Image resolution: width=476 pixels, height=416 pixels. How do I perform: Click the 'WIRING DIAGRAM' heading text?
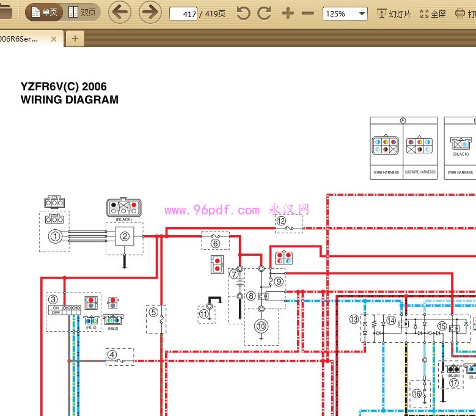(x=70, y=100)
